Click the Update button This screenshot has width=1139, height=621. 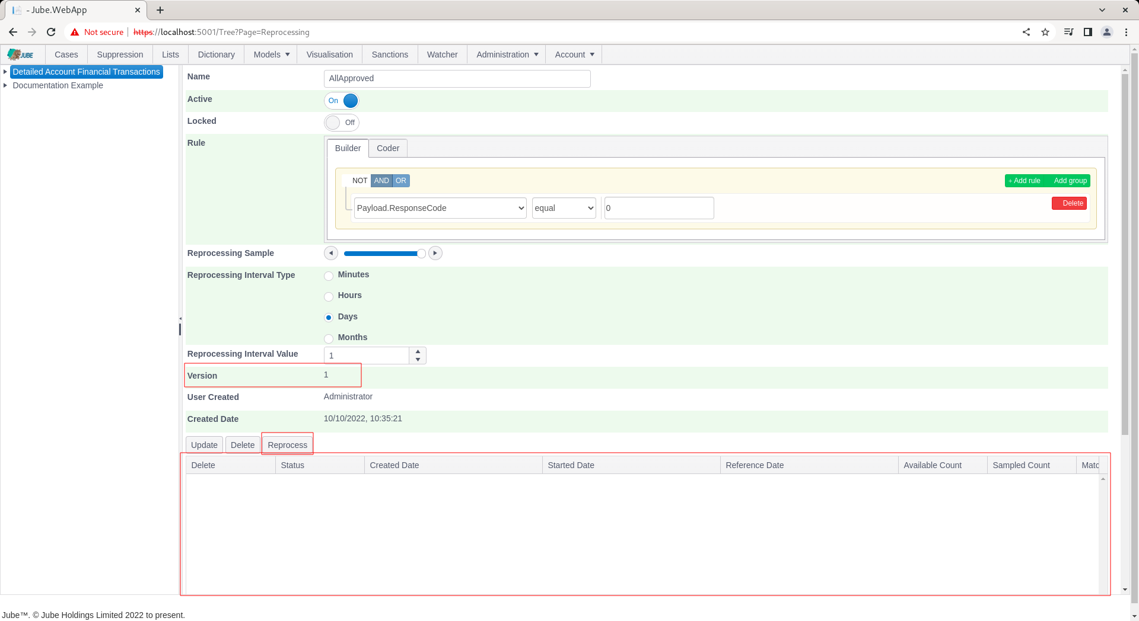pos(204,445)
